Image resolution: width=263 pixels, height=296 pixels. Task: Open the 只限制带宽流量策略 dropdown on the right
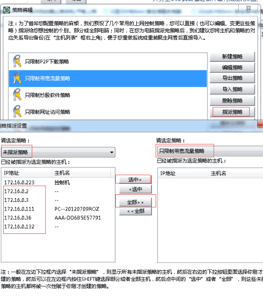(210, 151)
